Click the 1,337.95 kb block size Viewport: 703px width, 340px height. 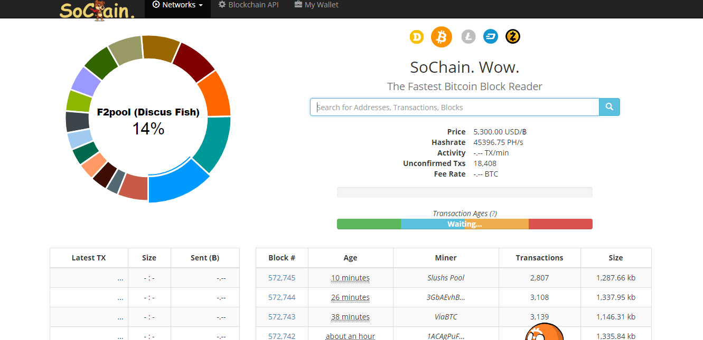(615, 297)
